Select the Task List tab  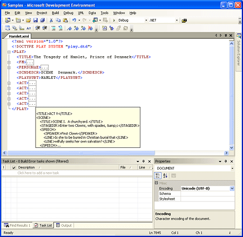(43, 225)
